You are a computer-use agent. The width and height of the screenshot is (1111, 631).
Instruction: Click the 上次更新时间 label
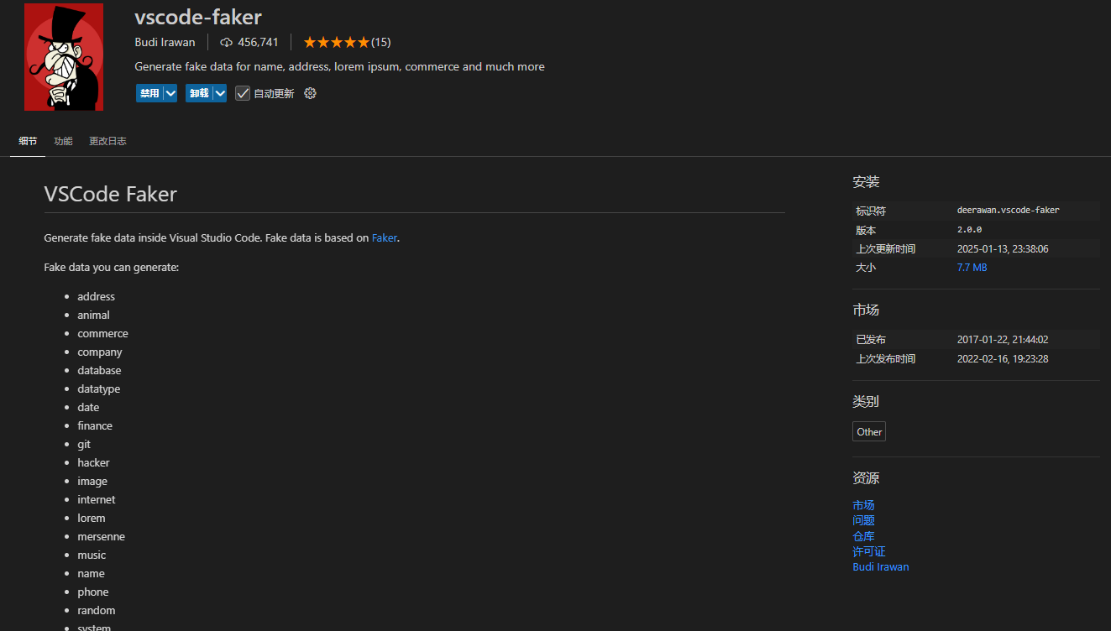885,248
